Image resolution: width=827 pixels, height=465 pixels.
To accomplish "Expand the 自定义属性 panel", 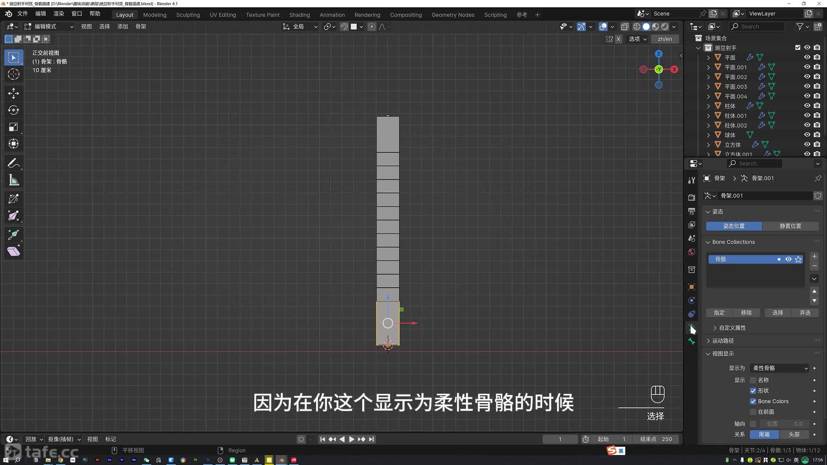I will [x=715, y=328].
